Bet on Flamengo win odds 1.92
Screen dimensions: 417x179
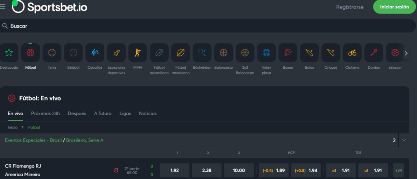tap(174, 170)
